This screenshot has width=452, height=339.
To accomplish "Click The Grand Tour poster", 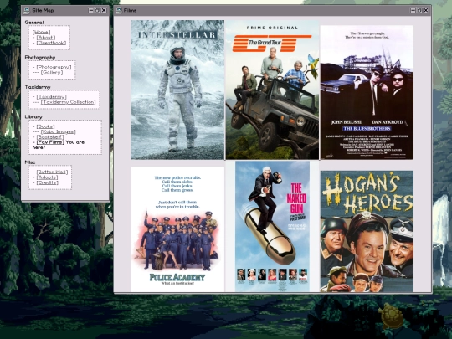I will 272,90.
